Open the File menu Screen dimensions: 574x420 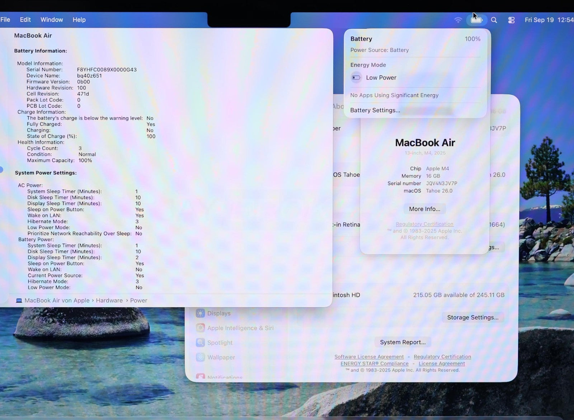(5, 20)
